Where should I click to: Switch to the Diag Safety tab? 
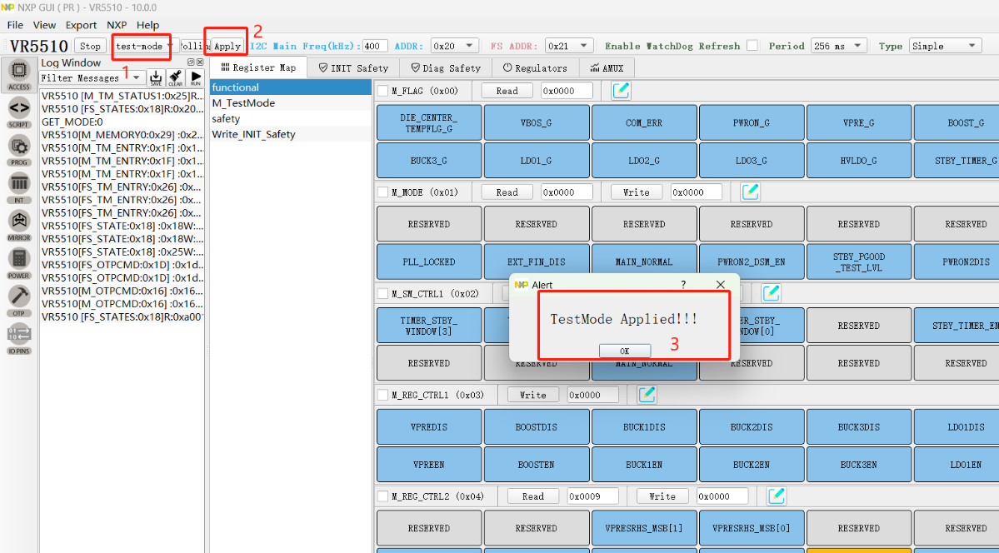tap(447, 68)
